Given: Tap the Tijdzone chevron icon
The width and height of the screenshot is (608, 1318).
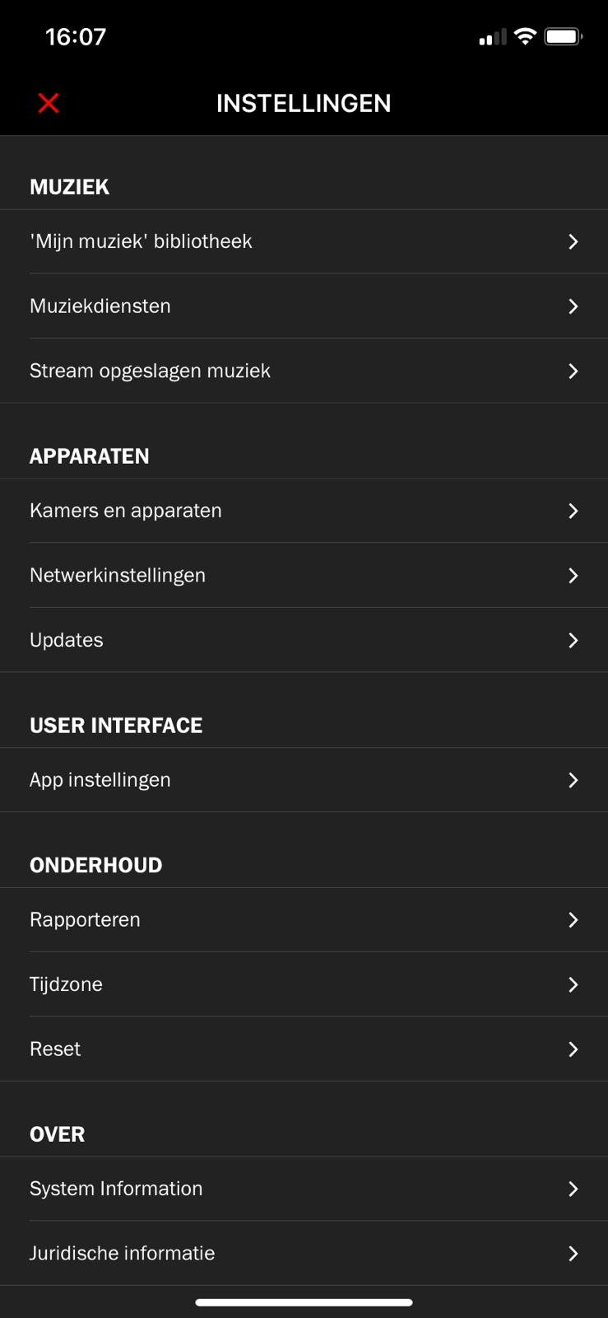Looking at the screenshot, I should (x=573, y=984).
